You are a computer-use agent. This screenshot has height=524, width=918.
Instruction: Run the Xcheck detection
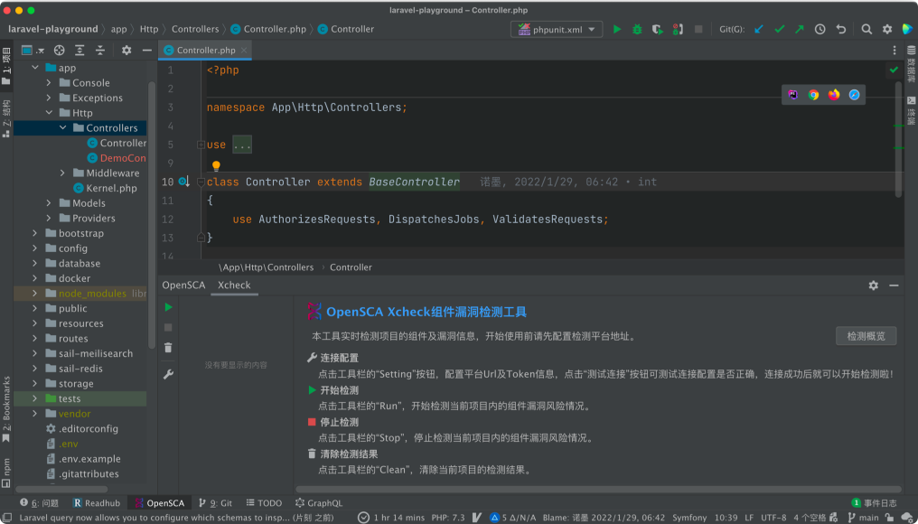pyautogui.click(x=169, y=307)
